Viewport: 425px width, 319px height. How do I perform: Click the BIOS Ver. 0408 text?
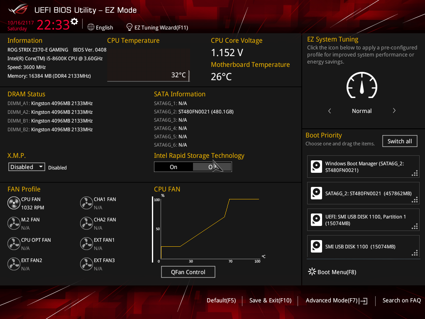(90, 50)
